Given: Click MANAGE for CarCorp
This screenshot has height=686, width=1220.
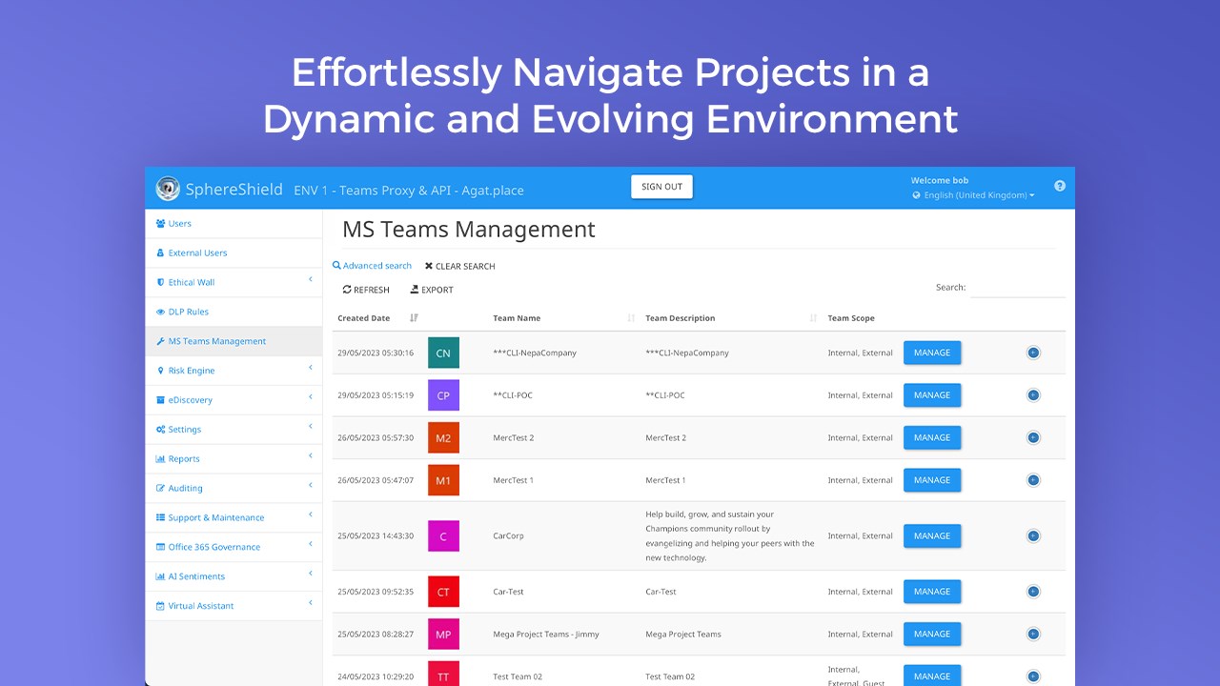Looking at the screenshot, I should 932,535.
